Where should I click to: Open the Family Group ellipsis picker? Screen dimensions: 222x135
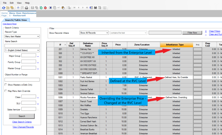[x=38, y=62]
